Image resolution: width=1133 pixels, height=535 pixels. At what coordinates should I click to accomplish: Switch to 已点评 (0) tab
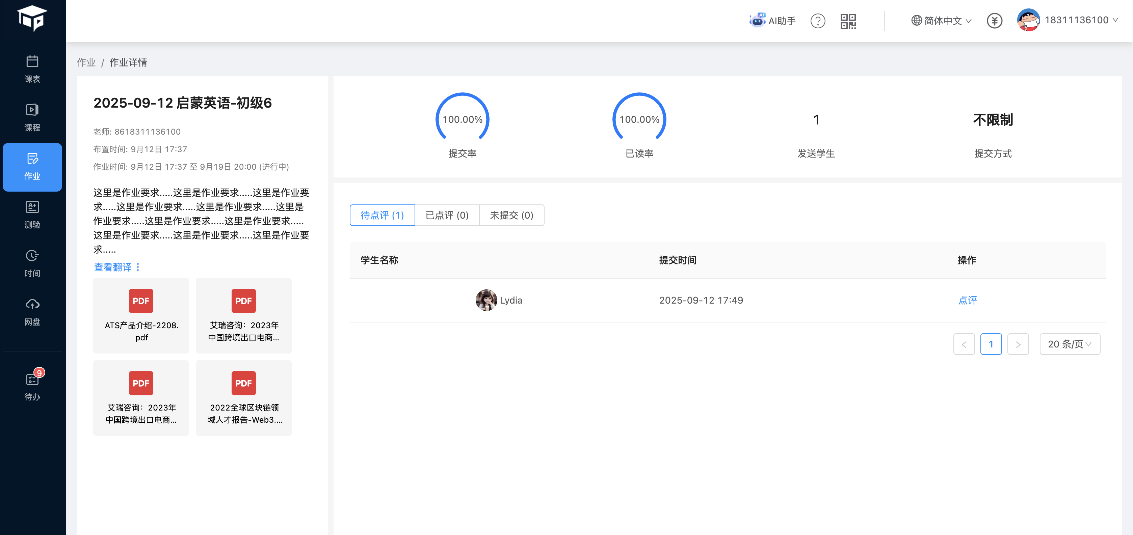coord(447,216)
